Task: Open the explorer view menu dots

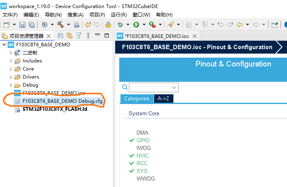Action: tap(88, 35)
